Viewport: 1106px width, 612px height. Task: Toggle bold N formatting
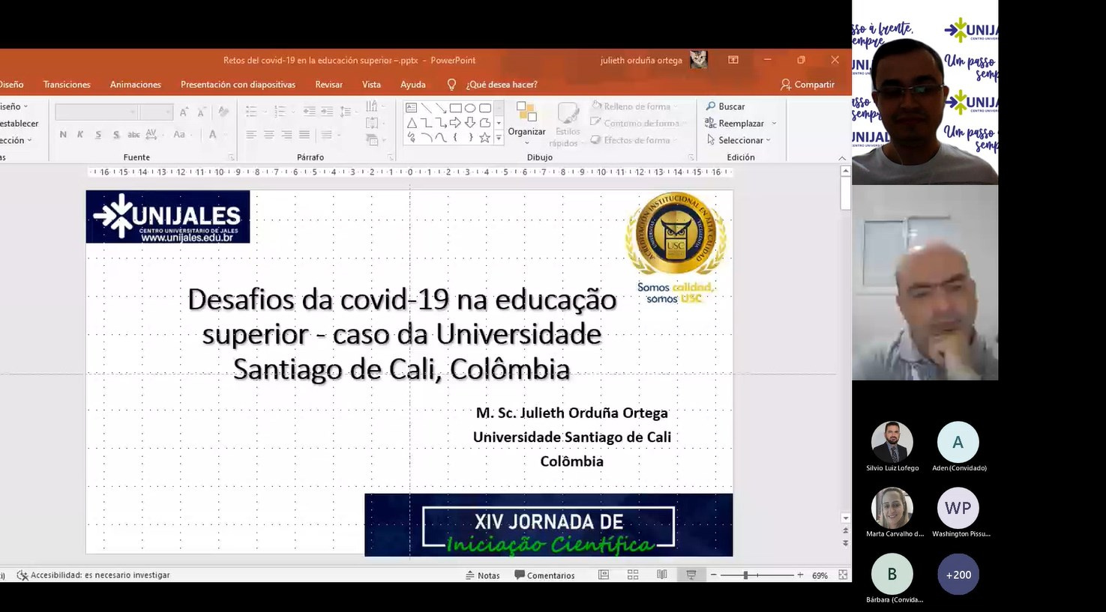[x=63, y=135]
